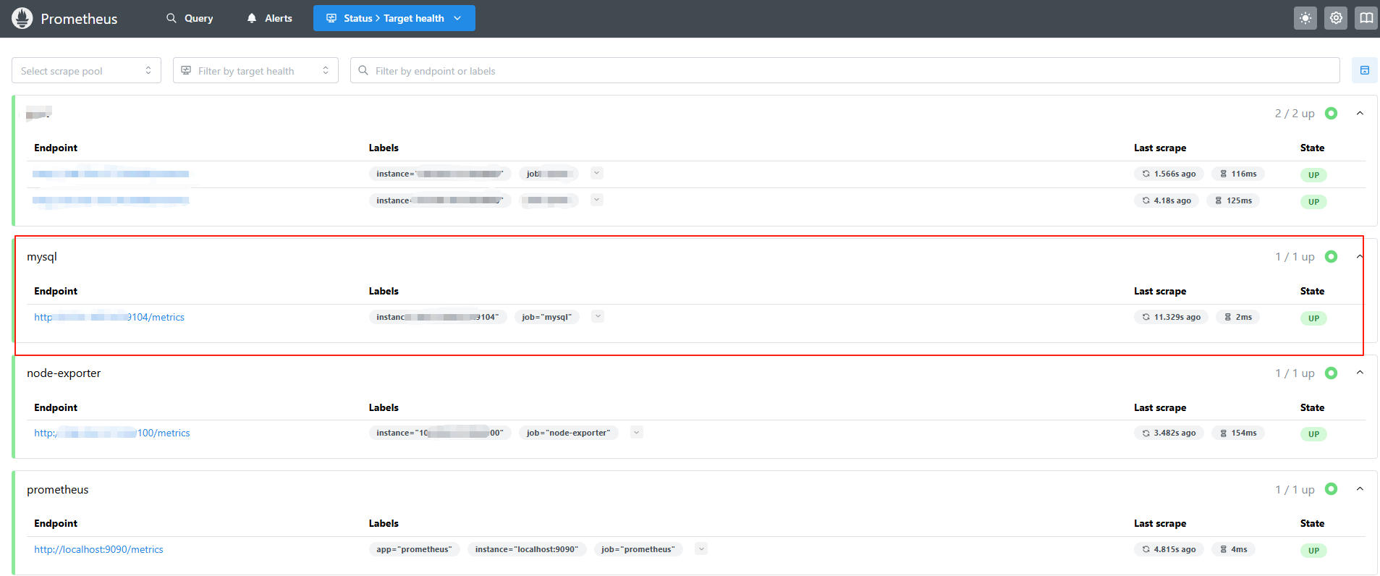Click the UP state badge for node-exporter

[x=1313, y=434]
